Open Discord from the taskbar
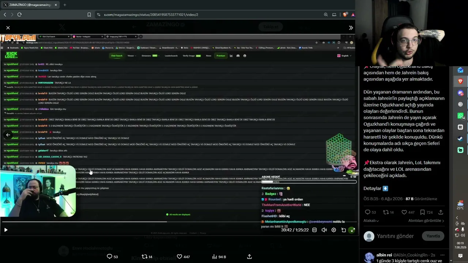This screenshot has width=468, height=263. tap(460, 93)
